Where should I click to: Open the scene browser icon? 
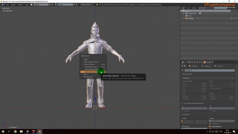56,5
